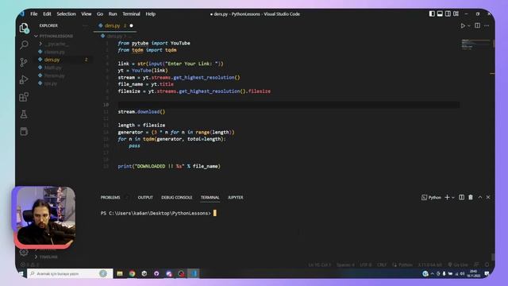The image size is (508, 286).
Task: Open the Testing flask view
Action: [x=24, y=114]
